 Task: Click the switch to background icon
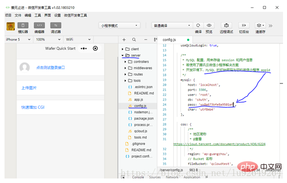(244, 26)
